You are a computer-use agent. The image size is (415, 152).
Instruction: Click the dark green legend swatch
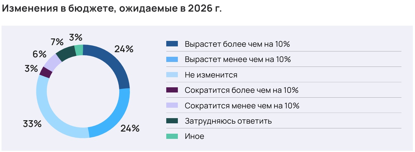click(x=172, y=121)
